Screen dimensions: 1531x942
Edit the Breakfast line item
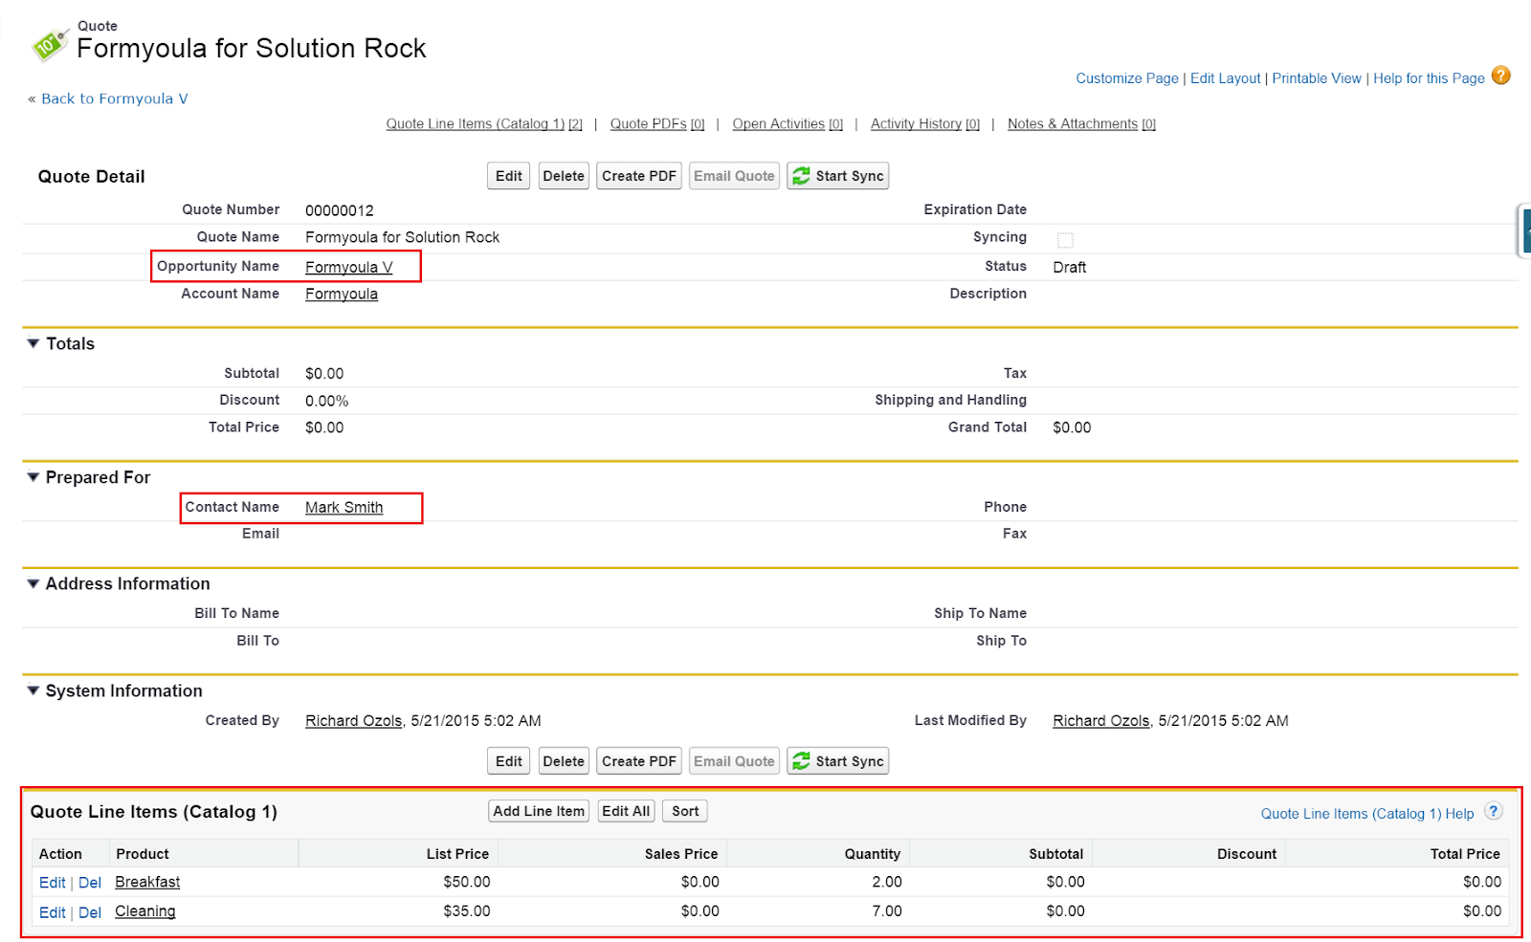point(52,883)
